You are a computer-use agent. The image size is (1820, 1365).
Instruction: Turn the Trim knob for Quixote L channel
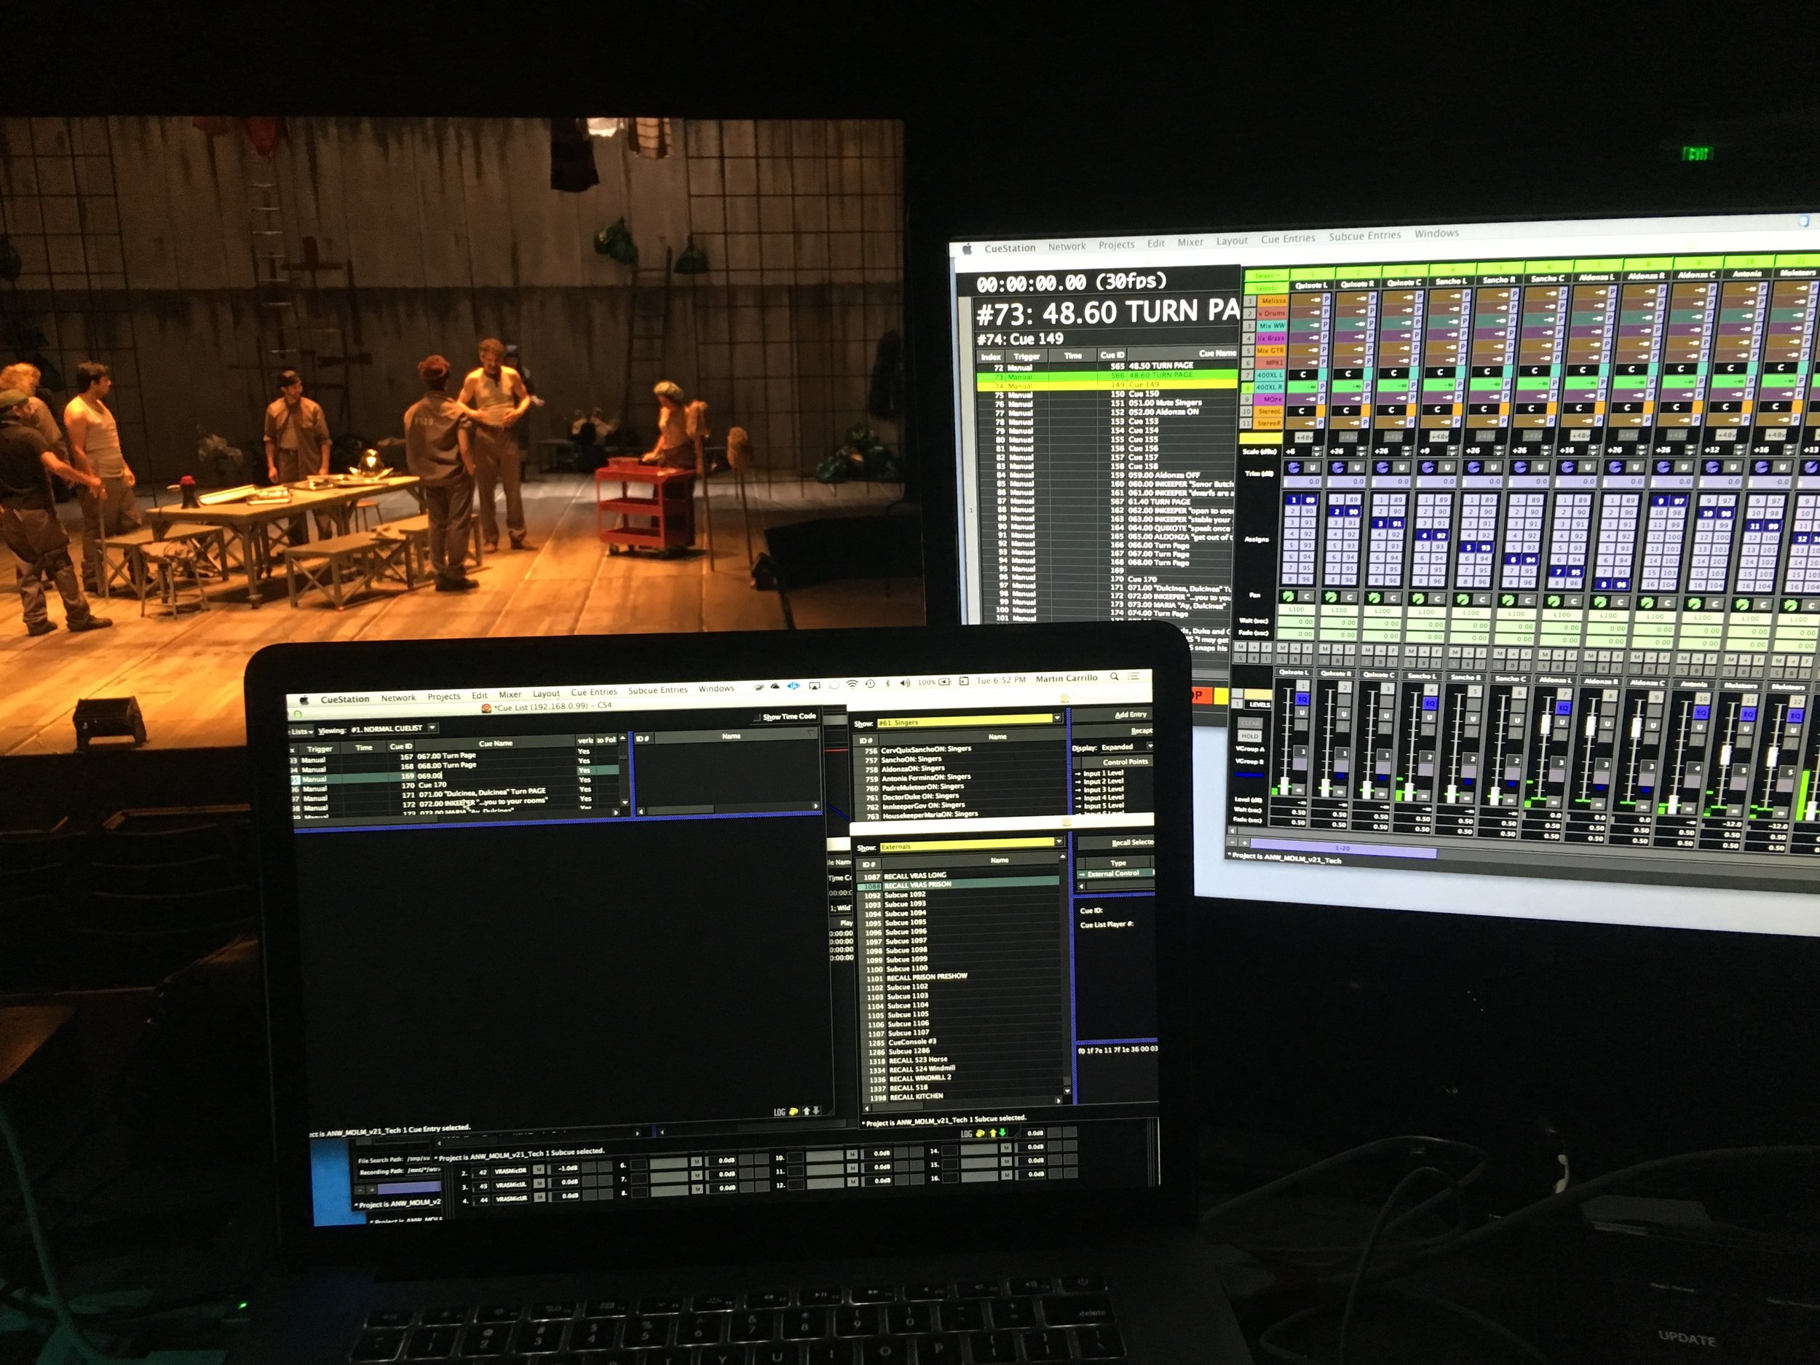1294,467
